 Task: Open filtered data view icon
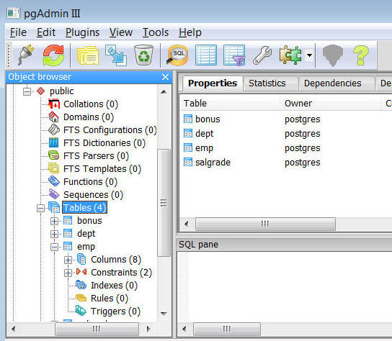coord(234,55)
